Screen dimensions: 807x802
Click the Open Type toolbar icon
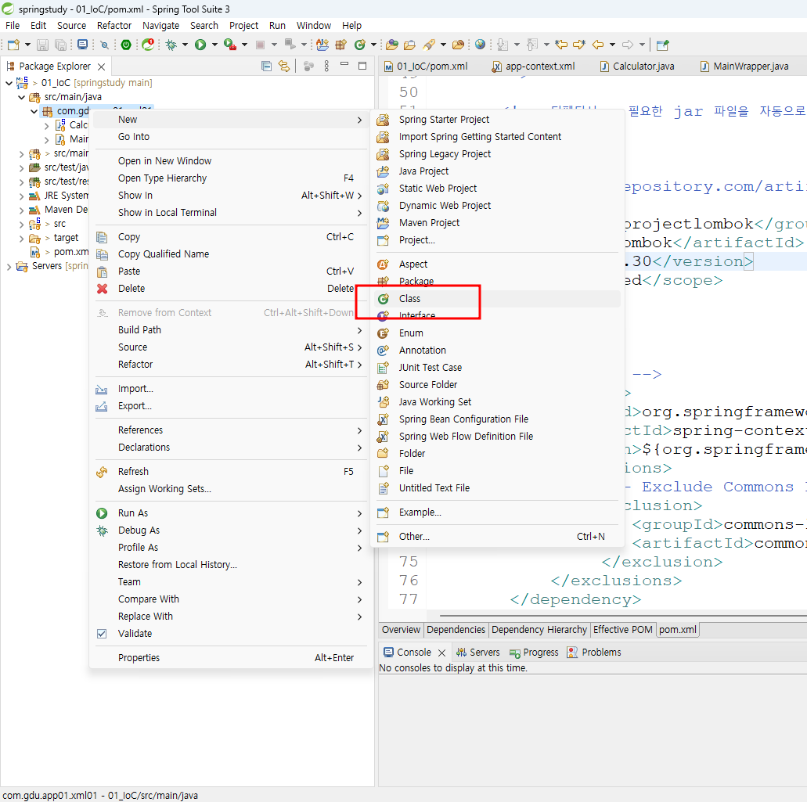pyautogui.click(x=392, y=45)
